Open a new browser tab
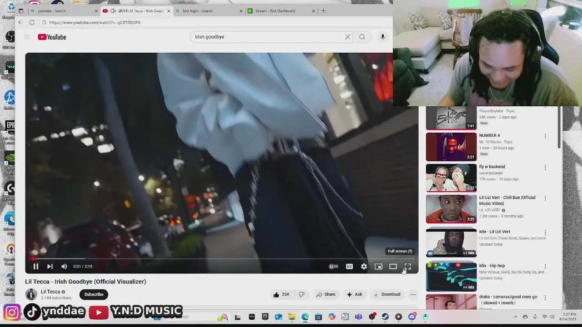Viewport: 582px width, 327px height. point(323,11)
